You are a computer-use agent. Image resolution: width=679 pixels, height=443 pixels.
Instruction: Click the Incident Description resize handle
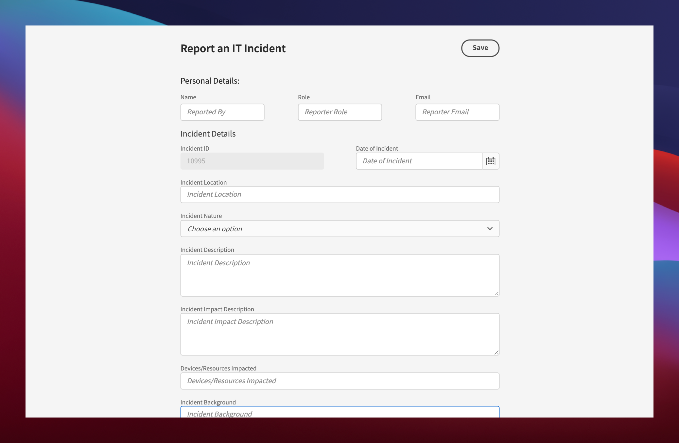coord(496,293)
